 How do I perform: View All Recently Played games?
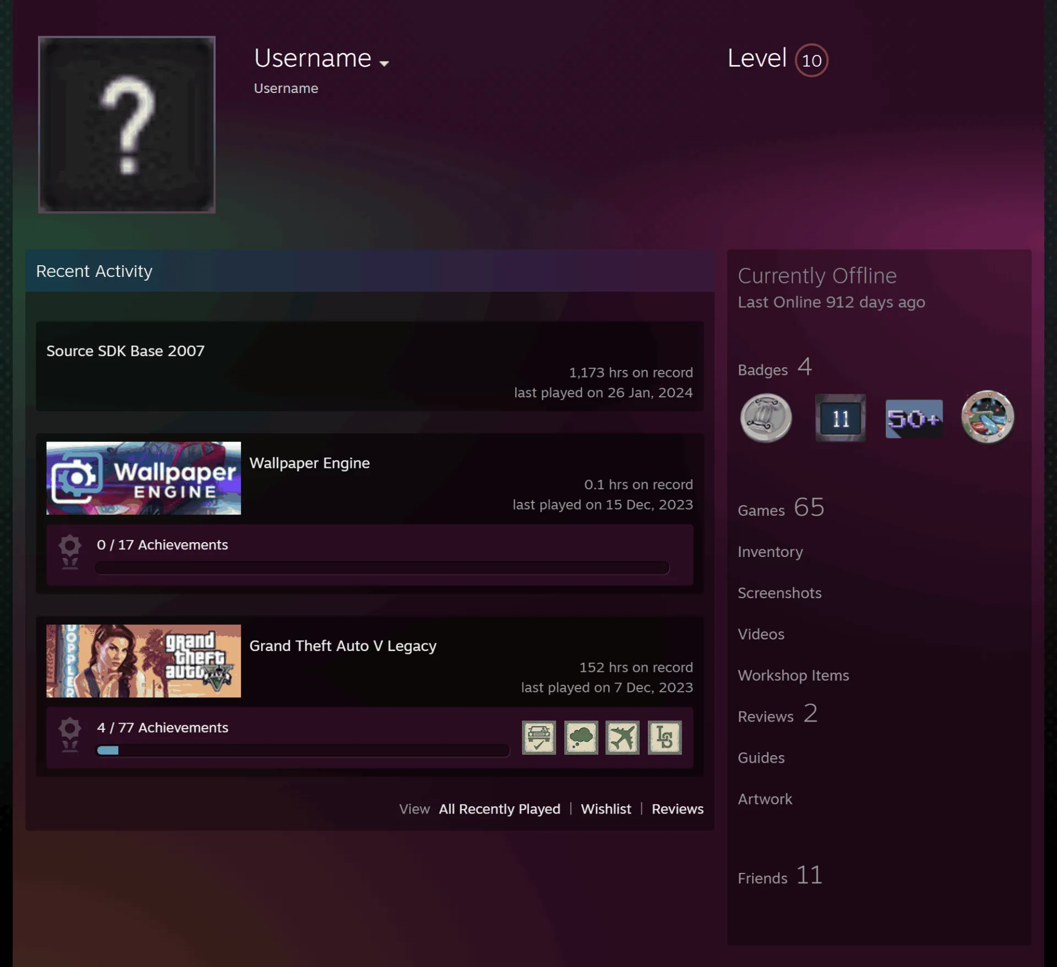click(x=499, y=809)
